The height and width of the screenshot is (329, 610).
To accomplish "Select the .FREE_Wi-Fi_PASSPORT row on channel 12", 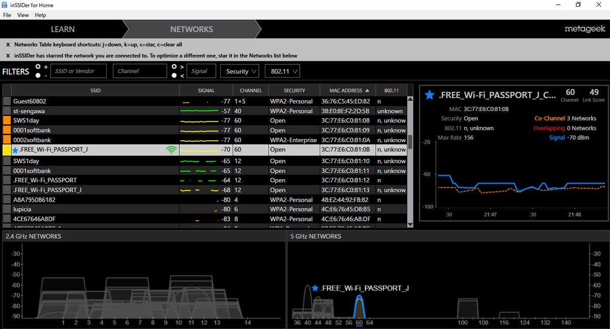I will pyautogui.click(x=204, y=180).
